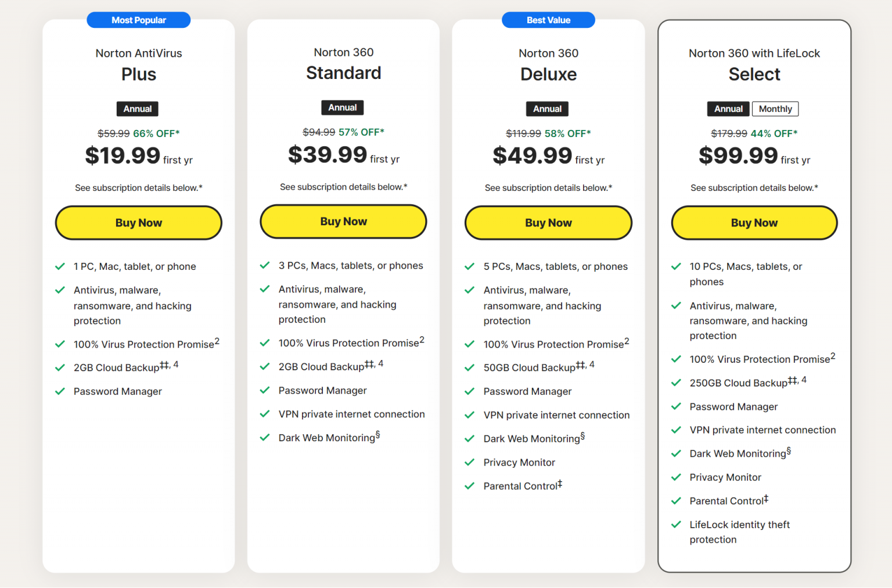The height and width of the screenshot is (588, 892).
Task: Click checkmark beside 50GB Cloud Backup in Deluxe
Action: [469, 368]
